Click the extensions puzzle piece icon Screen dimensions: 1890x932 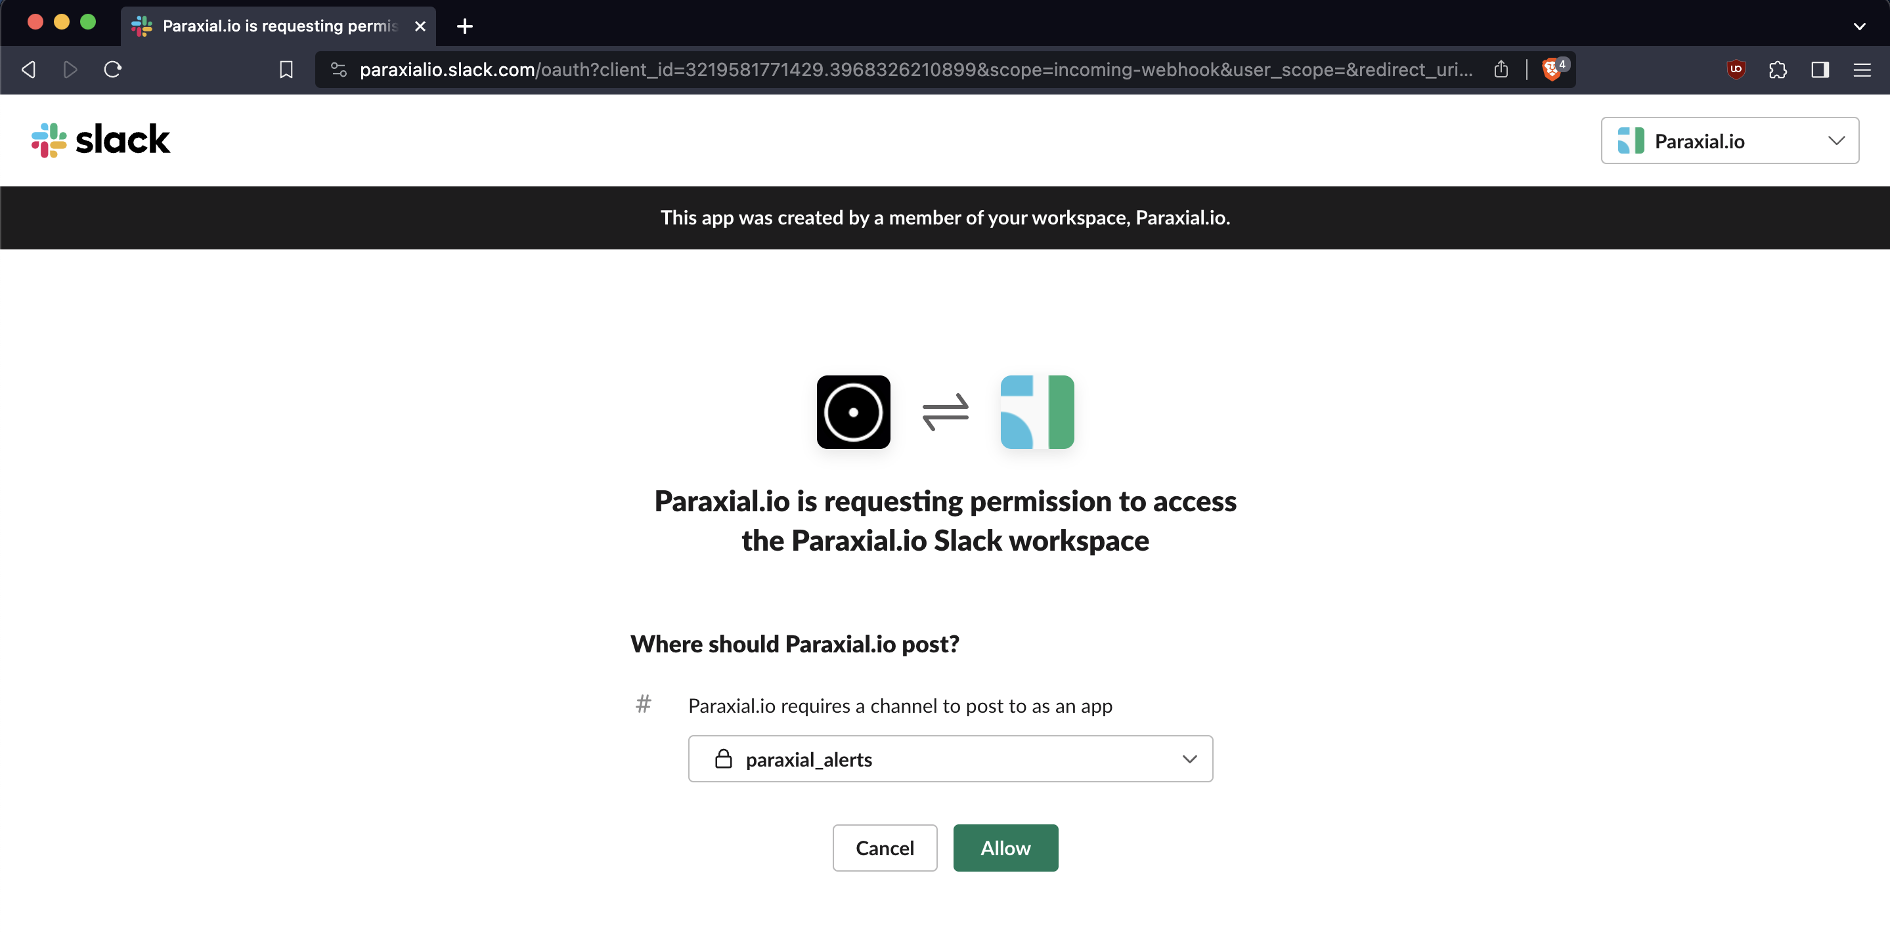click(1778, 70)
